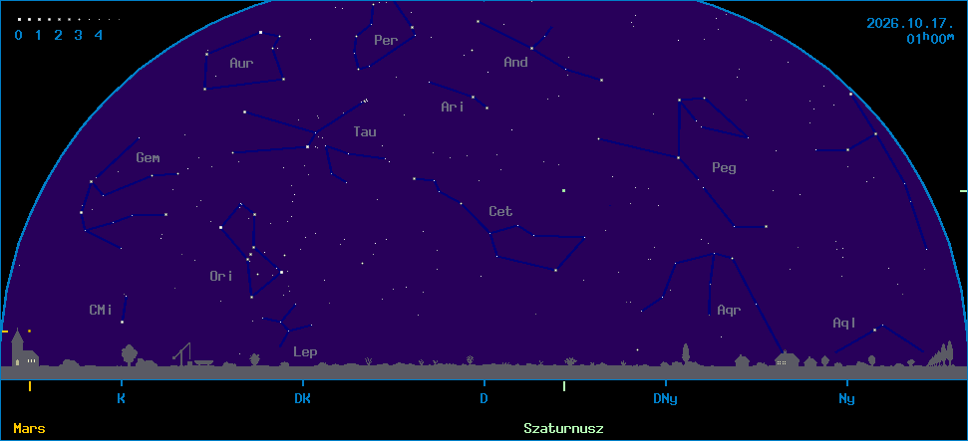Select the Ori constellation label
The image size is (968, 441).
[221, 277]
